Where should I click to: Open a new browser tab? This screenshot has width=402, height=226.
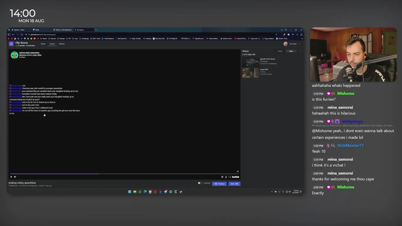96,30
